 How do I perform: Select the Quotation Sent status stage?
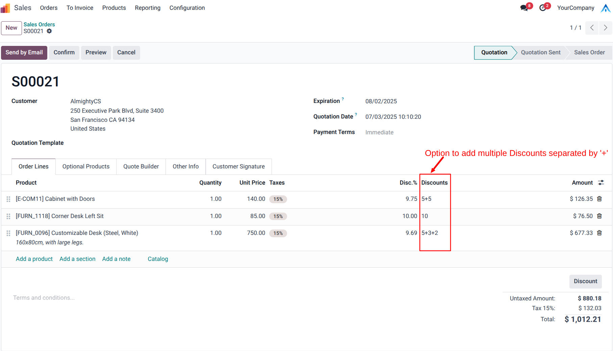[x=540, y=53]
